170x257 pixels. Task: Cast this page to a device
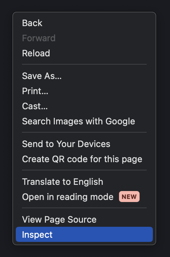pos(84,106)
